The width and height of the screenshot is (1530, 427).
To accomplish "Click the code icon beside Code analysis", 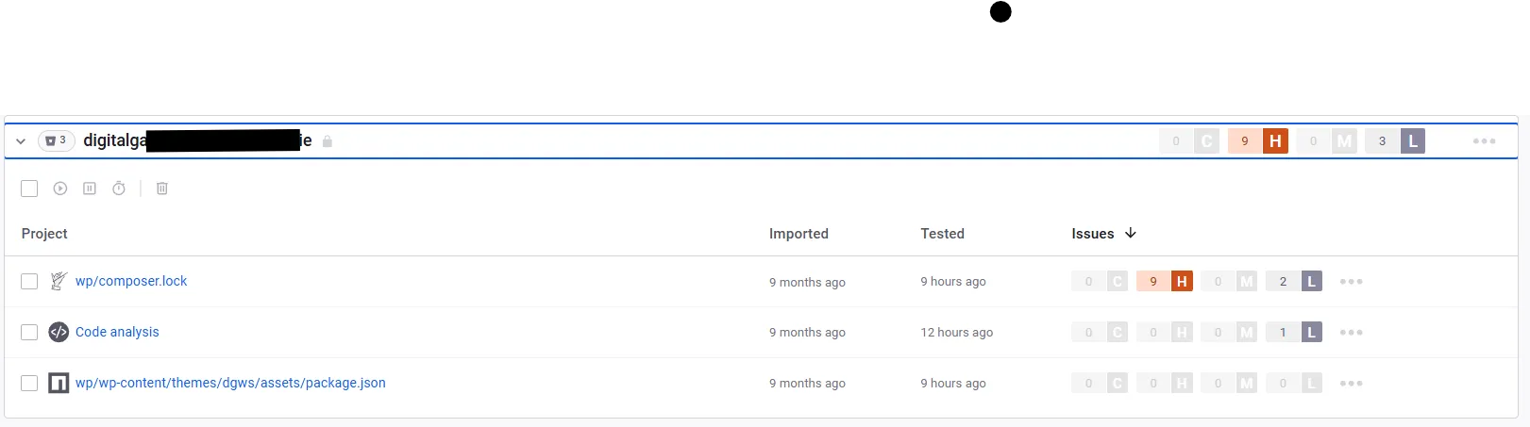I will coord(59,332).
